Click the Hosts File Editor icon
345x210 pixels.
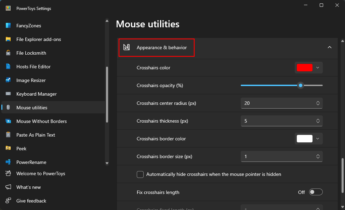[x=8, y=66]
